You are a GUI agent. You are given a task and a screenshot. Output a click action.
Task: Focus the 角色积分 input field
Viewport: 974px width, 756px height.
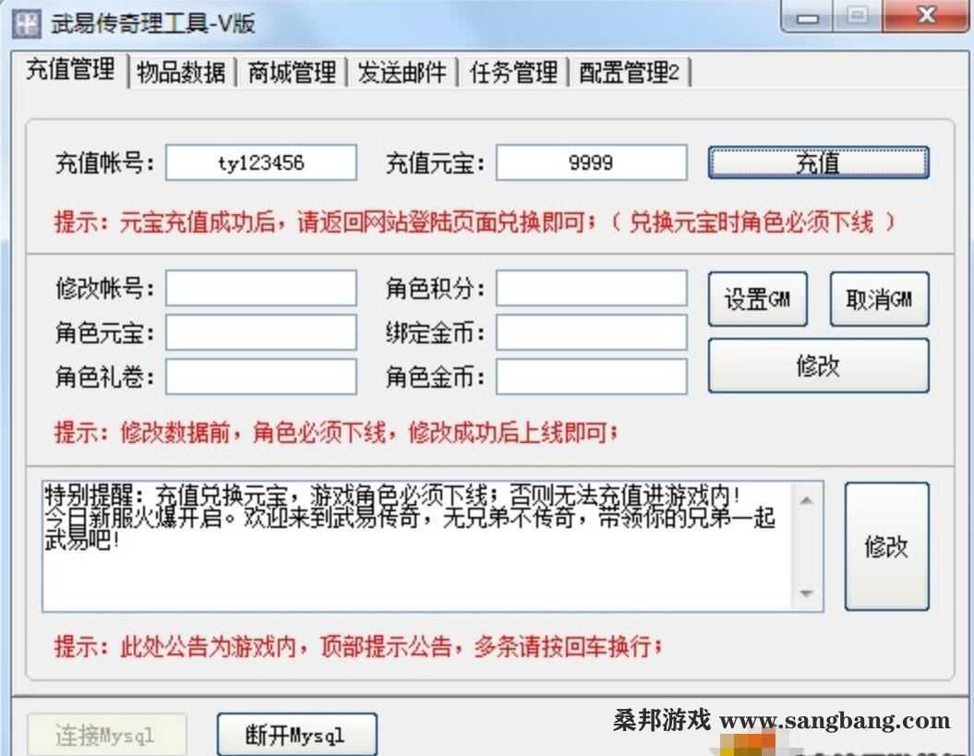point(591,289)
